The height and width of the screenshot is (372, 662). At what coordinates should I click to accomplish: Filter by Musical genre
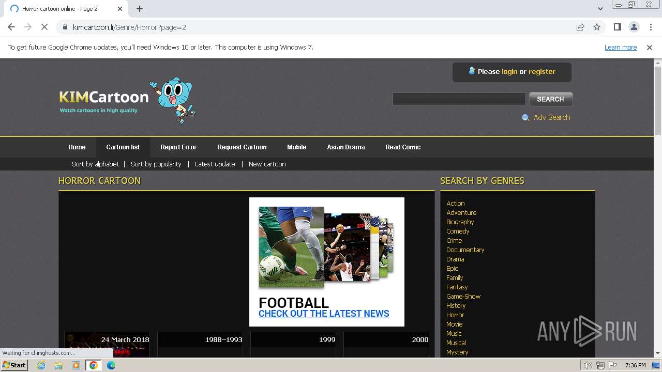456,343
